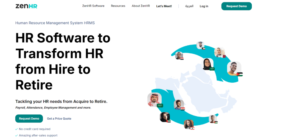
Task: Click the avatar with the UAE flag
Action: coord(165,117)
